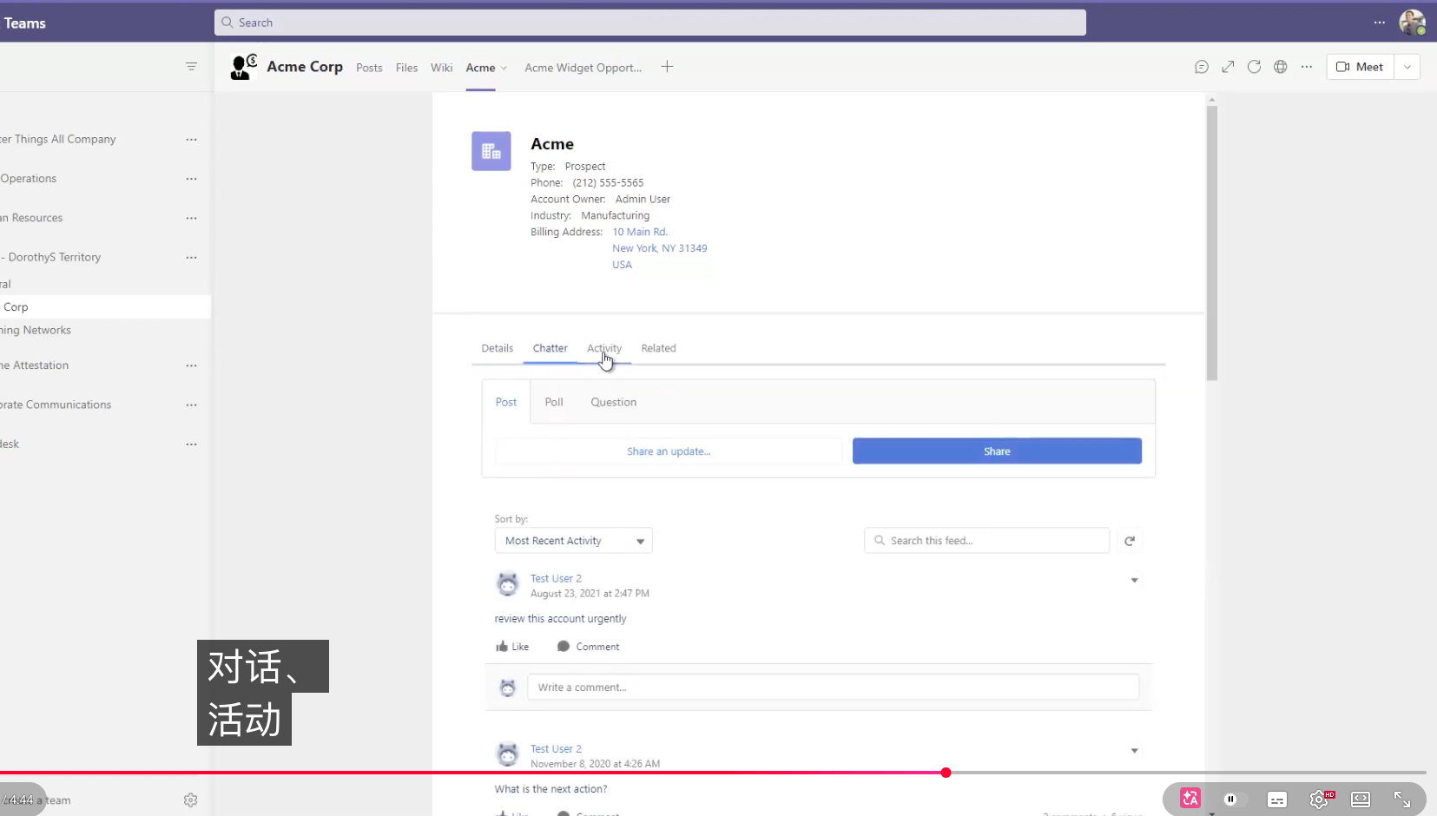Viewport: 1437px width, 816px height.
Task: Select the Post composer tab
Action: (506, 402)
